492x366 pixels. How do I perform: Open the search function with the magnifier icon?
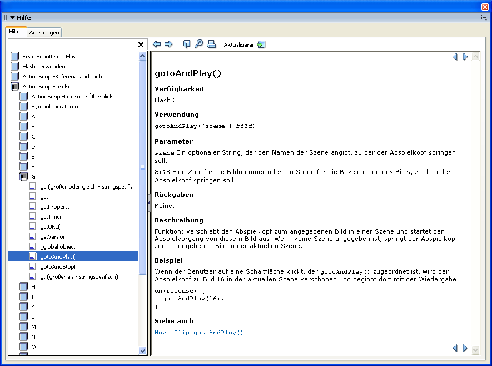pos(200,44)
